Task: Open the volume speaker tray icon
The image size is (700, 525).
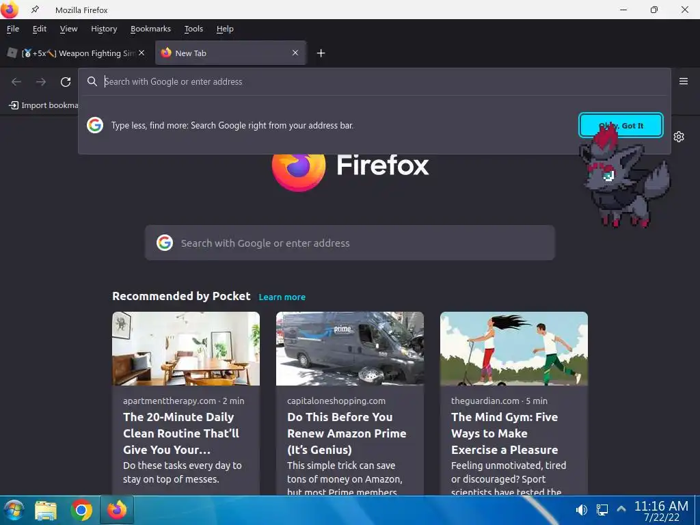Action: click(581, 509)
